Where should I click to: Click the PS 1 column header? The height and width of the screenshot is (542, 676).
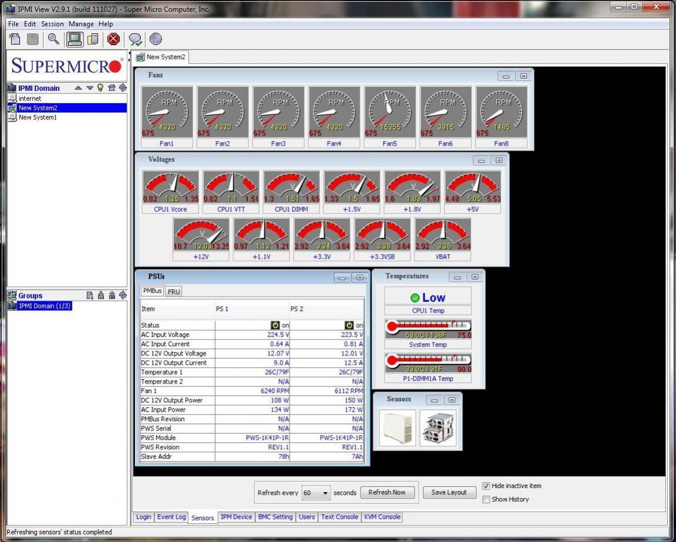(x=252, y=309)
